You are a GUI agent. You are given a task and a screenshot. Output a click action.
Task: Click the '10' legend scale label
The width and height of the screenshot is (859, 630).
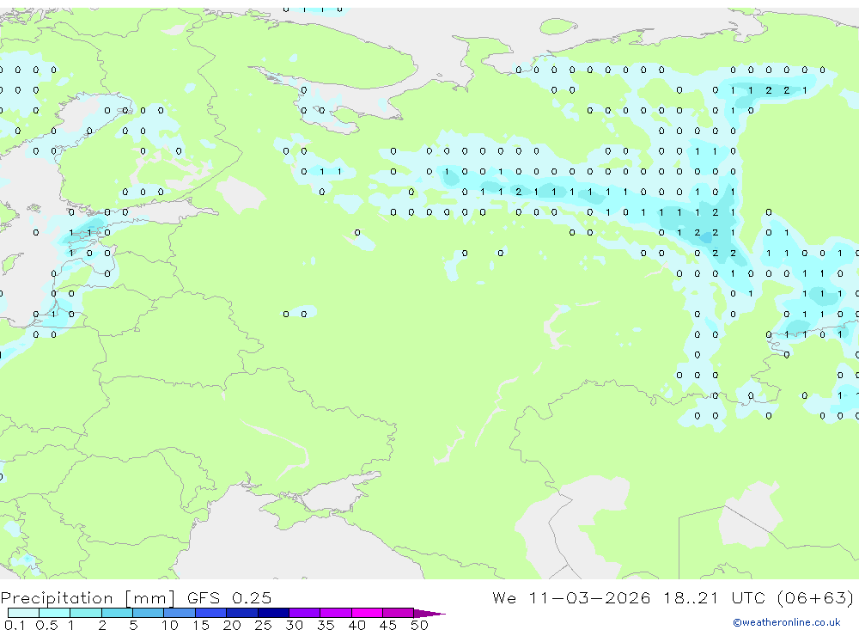coord(170,625)
